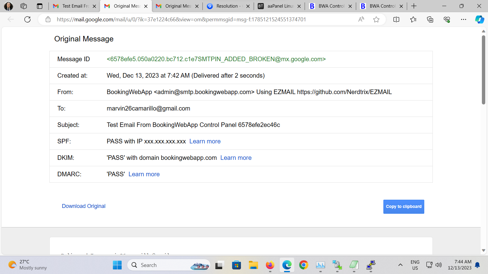The width and height of the screenshot is (488, 274).
Task: Open the Copilot sidebar
Action: coord(479,19)
